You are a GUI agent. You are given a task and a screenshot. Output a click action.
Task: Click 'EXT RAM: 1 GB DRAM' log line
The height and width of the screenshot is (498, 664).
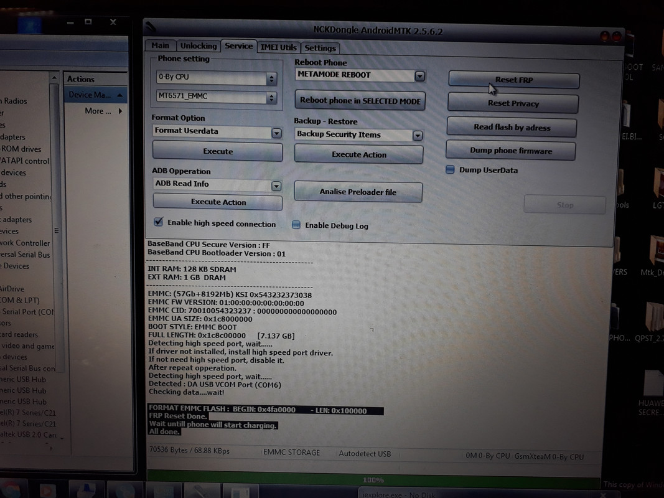[x=186, y=278]
